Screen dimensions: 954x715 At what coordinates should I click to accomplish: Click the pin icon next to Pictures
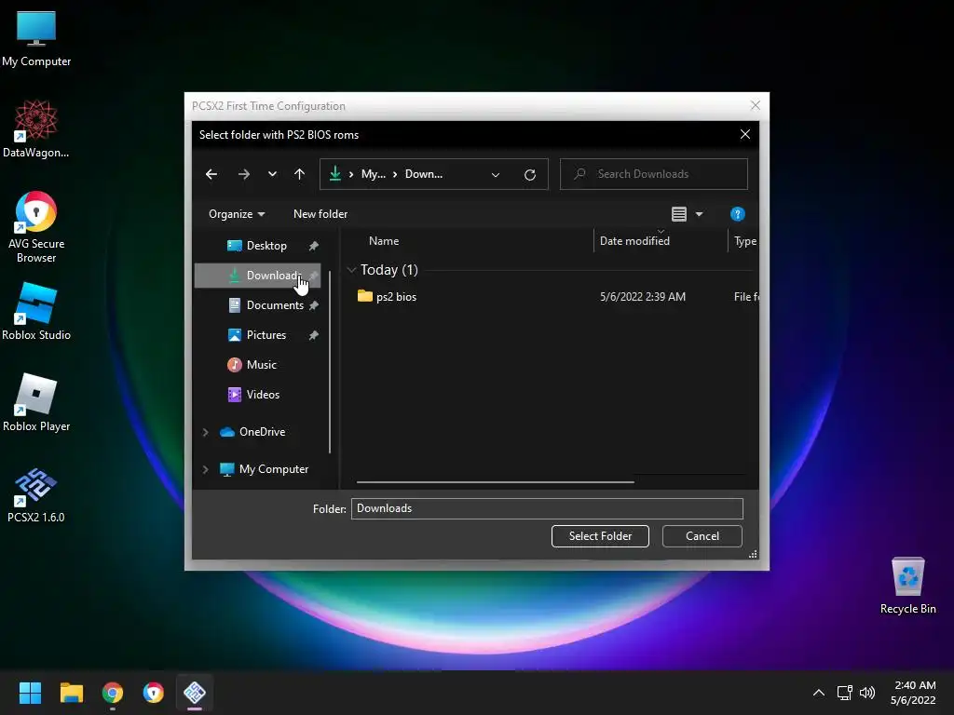[313, 335]
